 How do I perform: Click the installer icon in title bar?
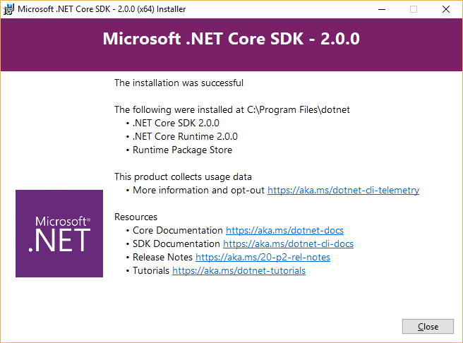tap(8, 9)
